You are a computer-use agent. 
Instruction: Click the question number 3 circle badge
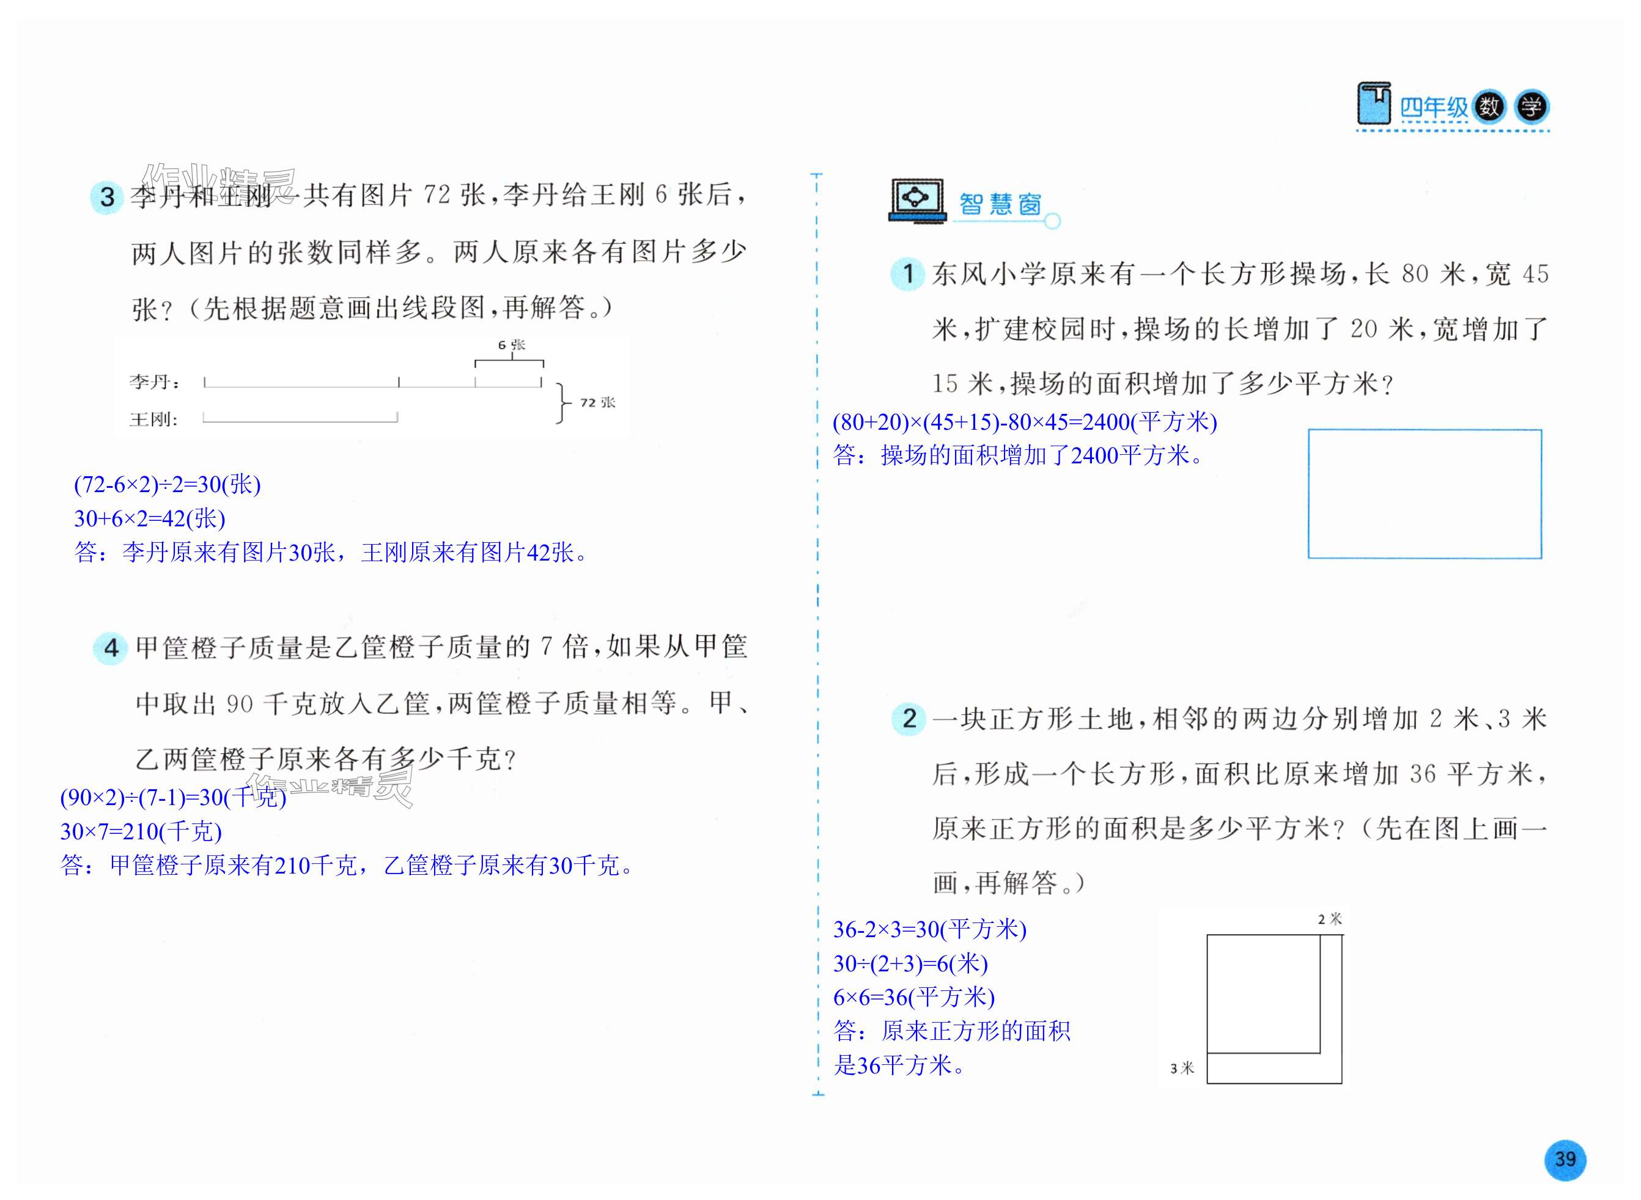click(x=108, y=197)
